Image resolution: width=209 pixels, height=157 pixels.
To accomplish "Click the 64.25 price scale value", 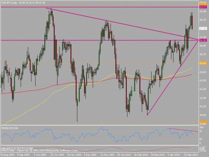I will click(203, 72).
